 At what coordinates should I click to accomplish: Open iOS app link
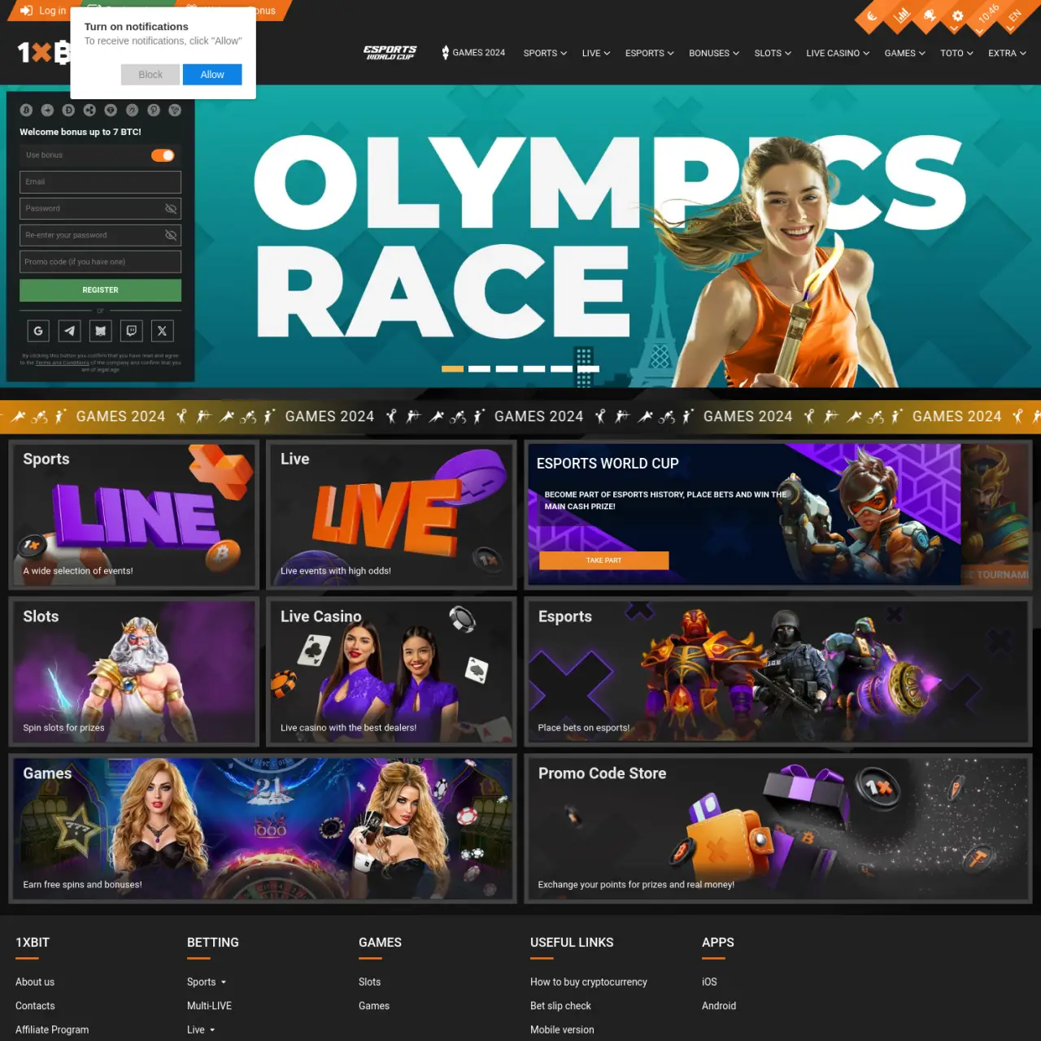[709, 982]
